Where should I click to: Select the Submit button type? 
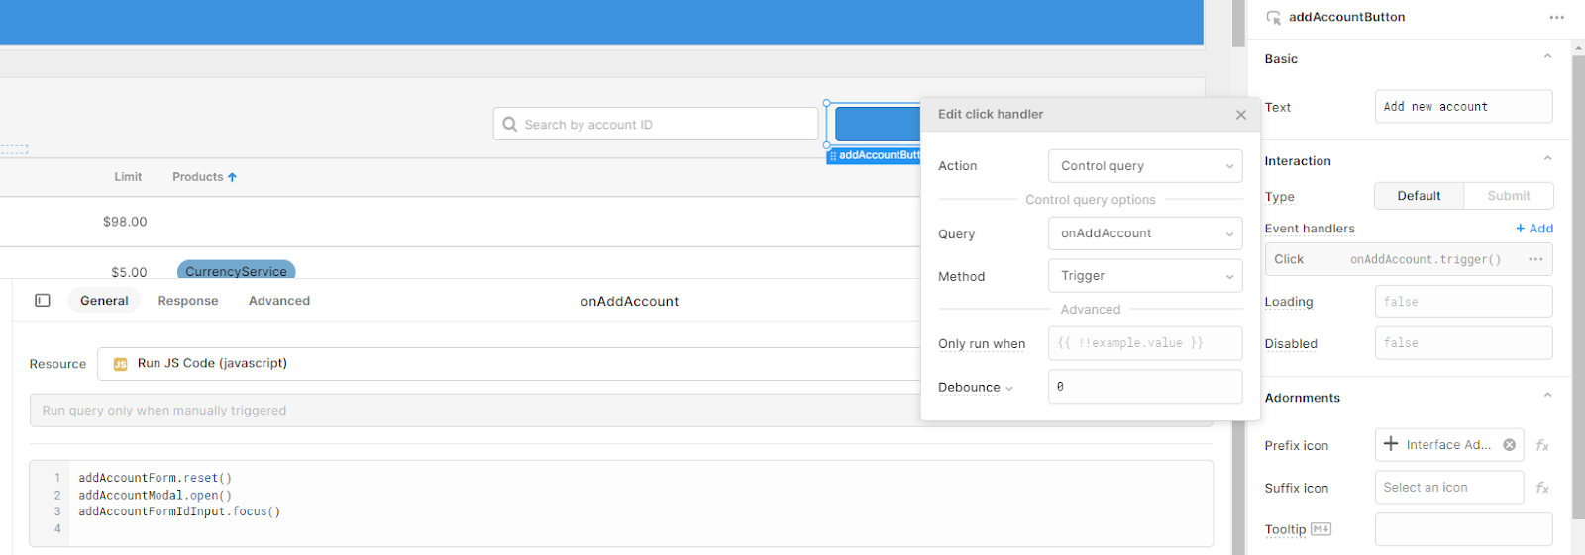pyautogui.click(x=1508, y=196)
